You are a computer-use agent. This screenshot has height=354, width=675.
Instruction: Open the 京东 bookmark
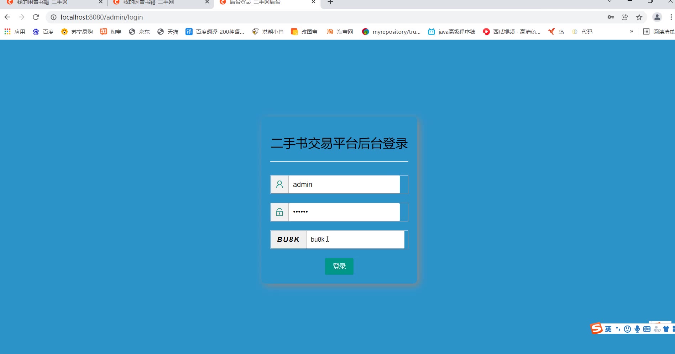pos(139,32)
